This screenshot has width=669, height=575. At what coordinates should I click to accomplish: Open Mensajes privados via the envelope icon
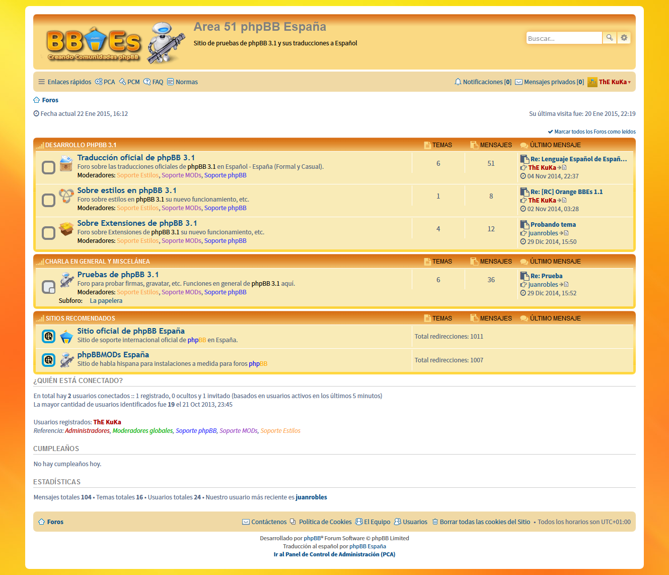[x=518, y=82]
